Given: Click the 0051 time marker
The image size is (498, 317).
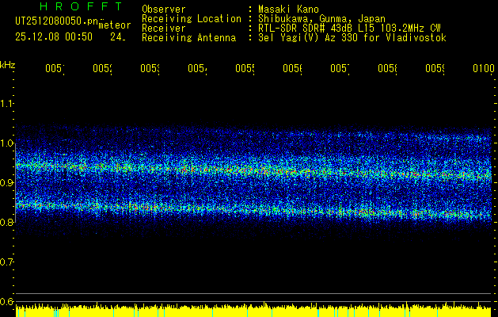Looking at the screenshot, I should tap(55, 68).
